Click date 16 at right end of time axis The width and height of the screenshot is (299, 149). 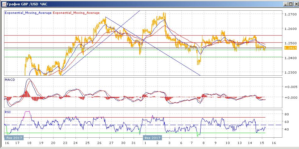[x=274, y=142]
